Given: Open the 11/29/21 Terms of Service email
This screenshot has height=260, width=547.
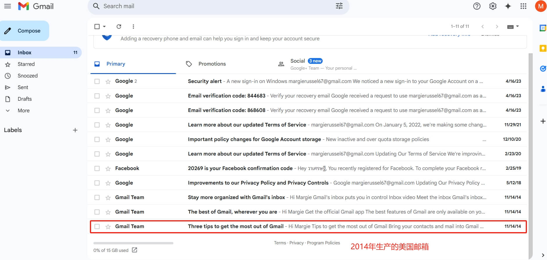Looking at the screenshot, I should [307, 125].
